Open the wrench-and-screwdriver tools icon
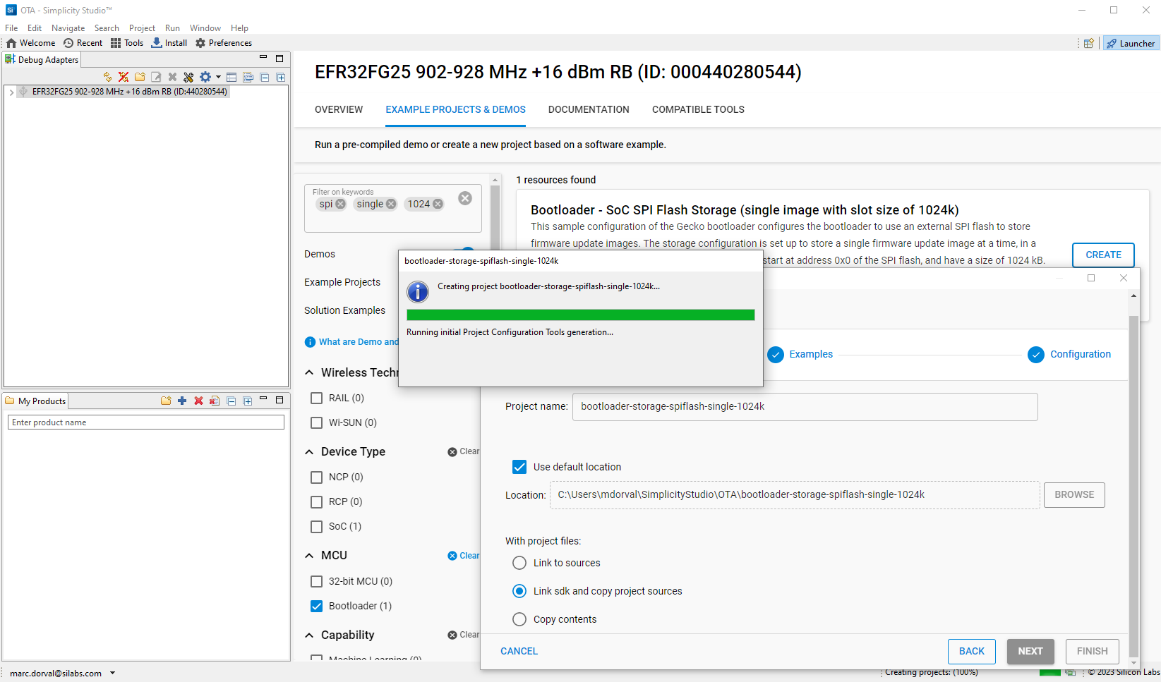Image resolution: width=1161 pixels, height=682 pixels. pos(188,77)
